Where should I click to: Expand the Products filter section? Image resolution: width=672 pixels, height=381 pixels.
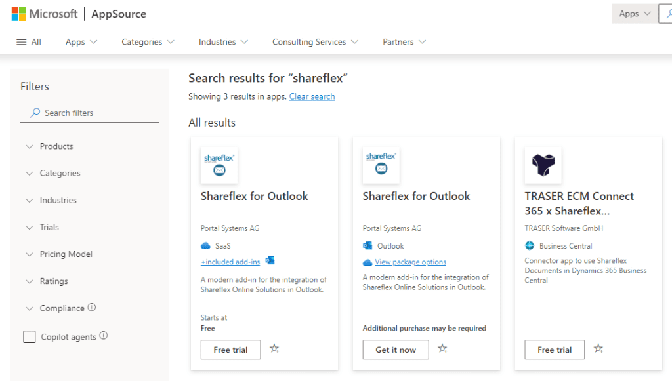click(x=49, y=146)
